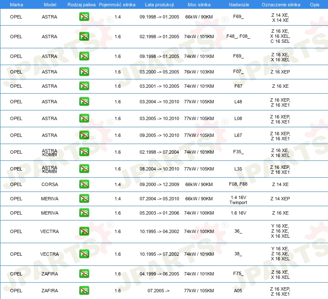The height and width of the screenshot is (299, 328).
Task: Click the Marka column header
Action: click(x=16, y=5)
